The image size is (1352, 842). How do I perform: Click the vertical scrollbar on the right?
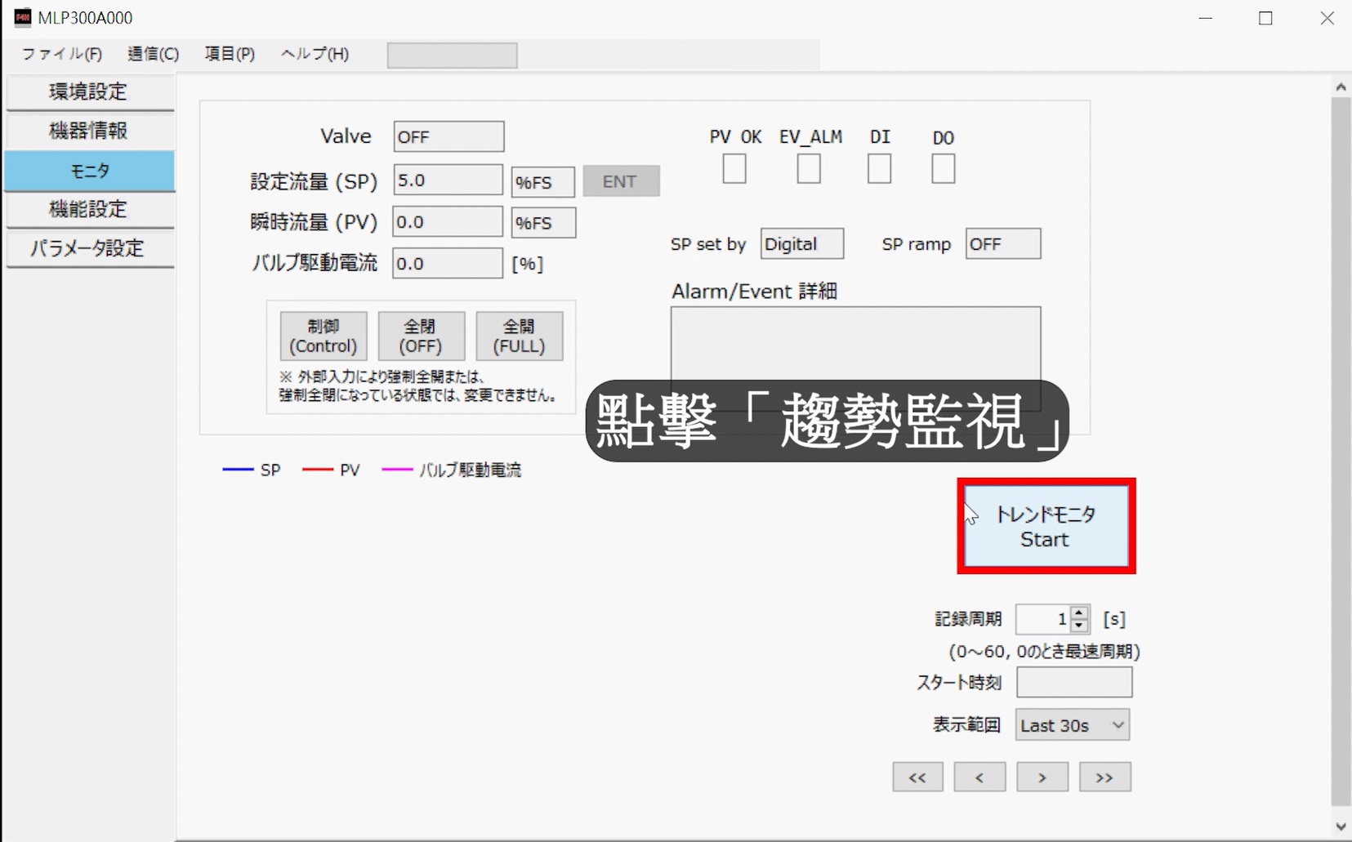click(x=1341, y=449)
